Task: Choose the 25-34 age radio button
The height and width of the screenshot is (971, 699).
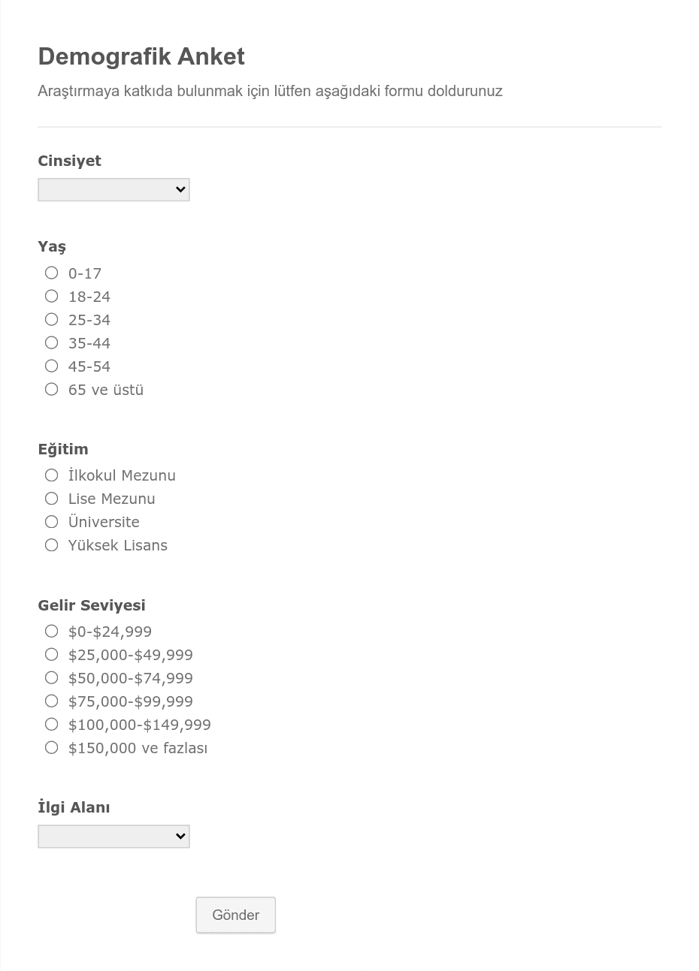Action: pos(51,319)
